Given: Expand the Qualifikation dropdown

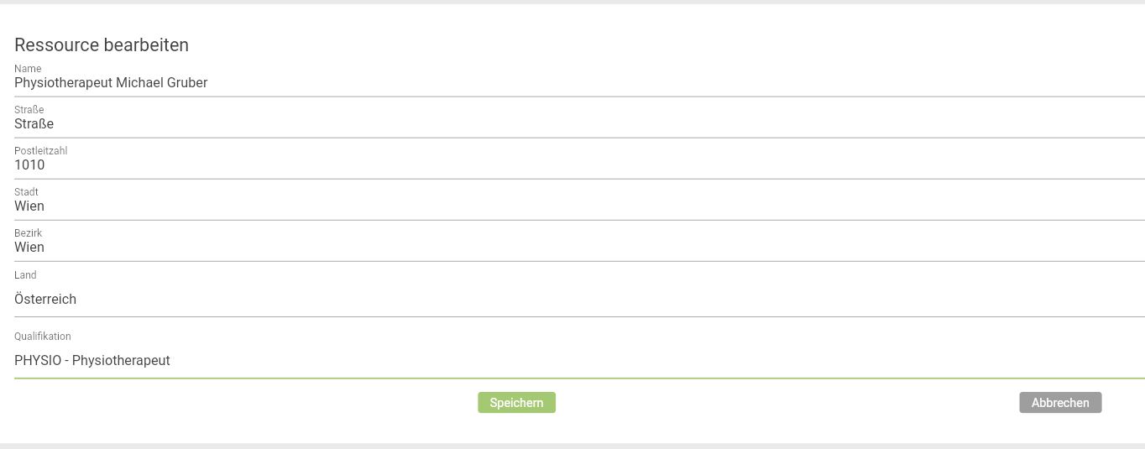Looking at the screenshot, I should [579, 361].
